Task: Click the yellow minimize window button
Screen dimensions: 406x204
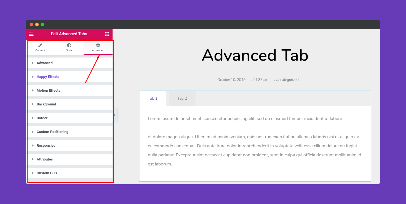Action: tap(37, 25)
